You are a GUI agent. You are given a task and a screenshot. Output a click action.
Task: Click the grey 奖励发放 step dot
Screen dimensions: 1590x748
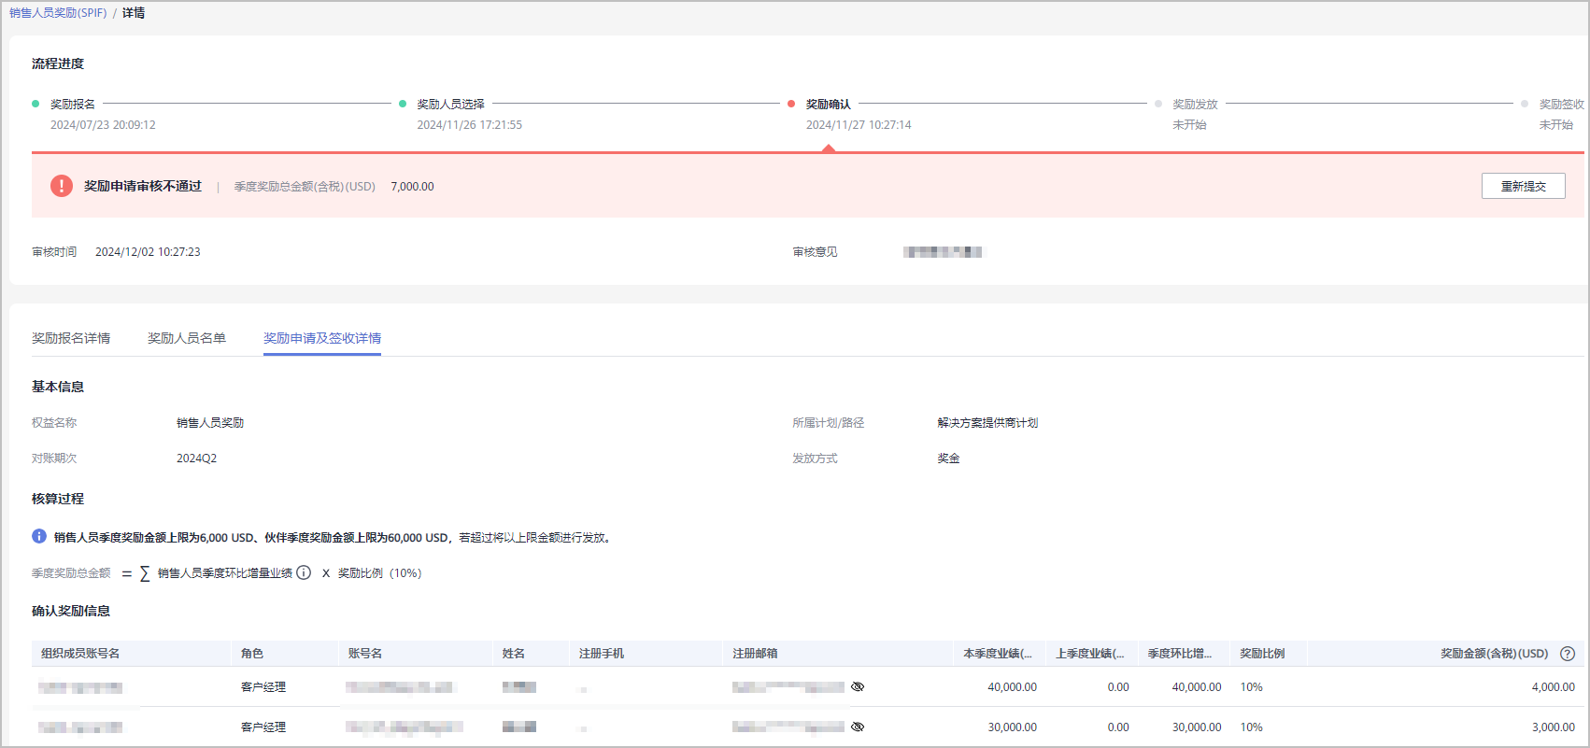1158,105
